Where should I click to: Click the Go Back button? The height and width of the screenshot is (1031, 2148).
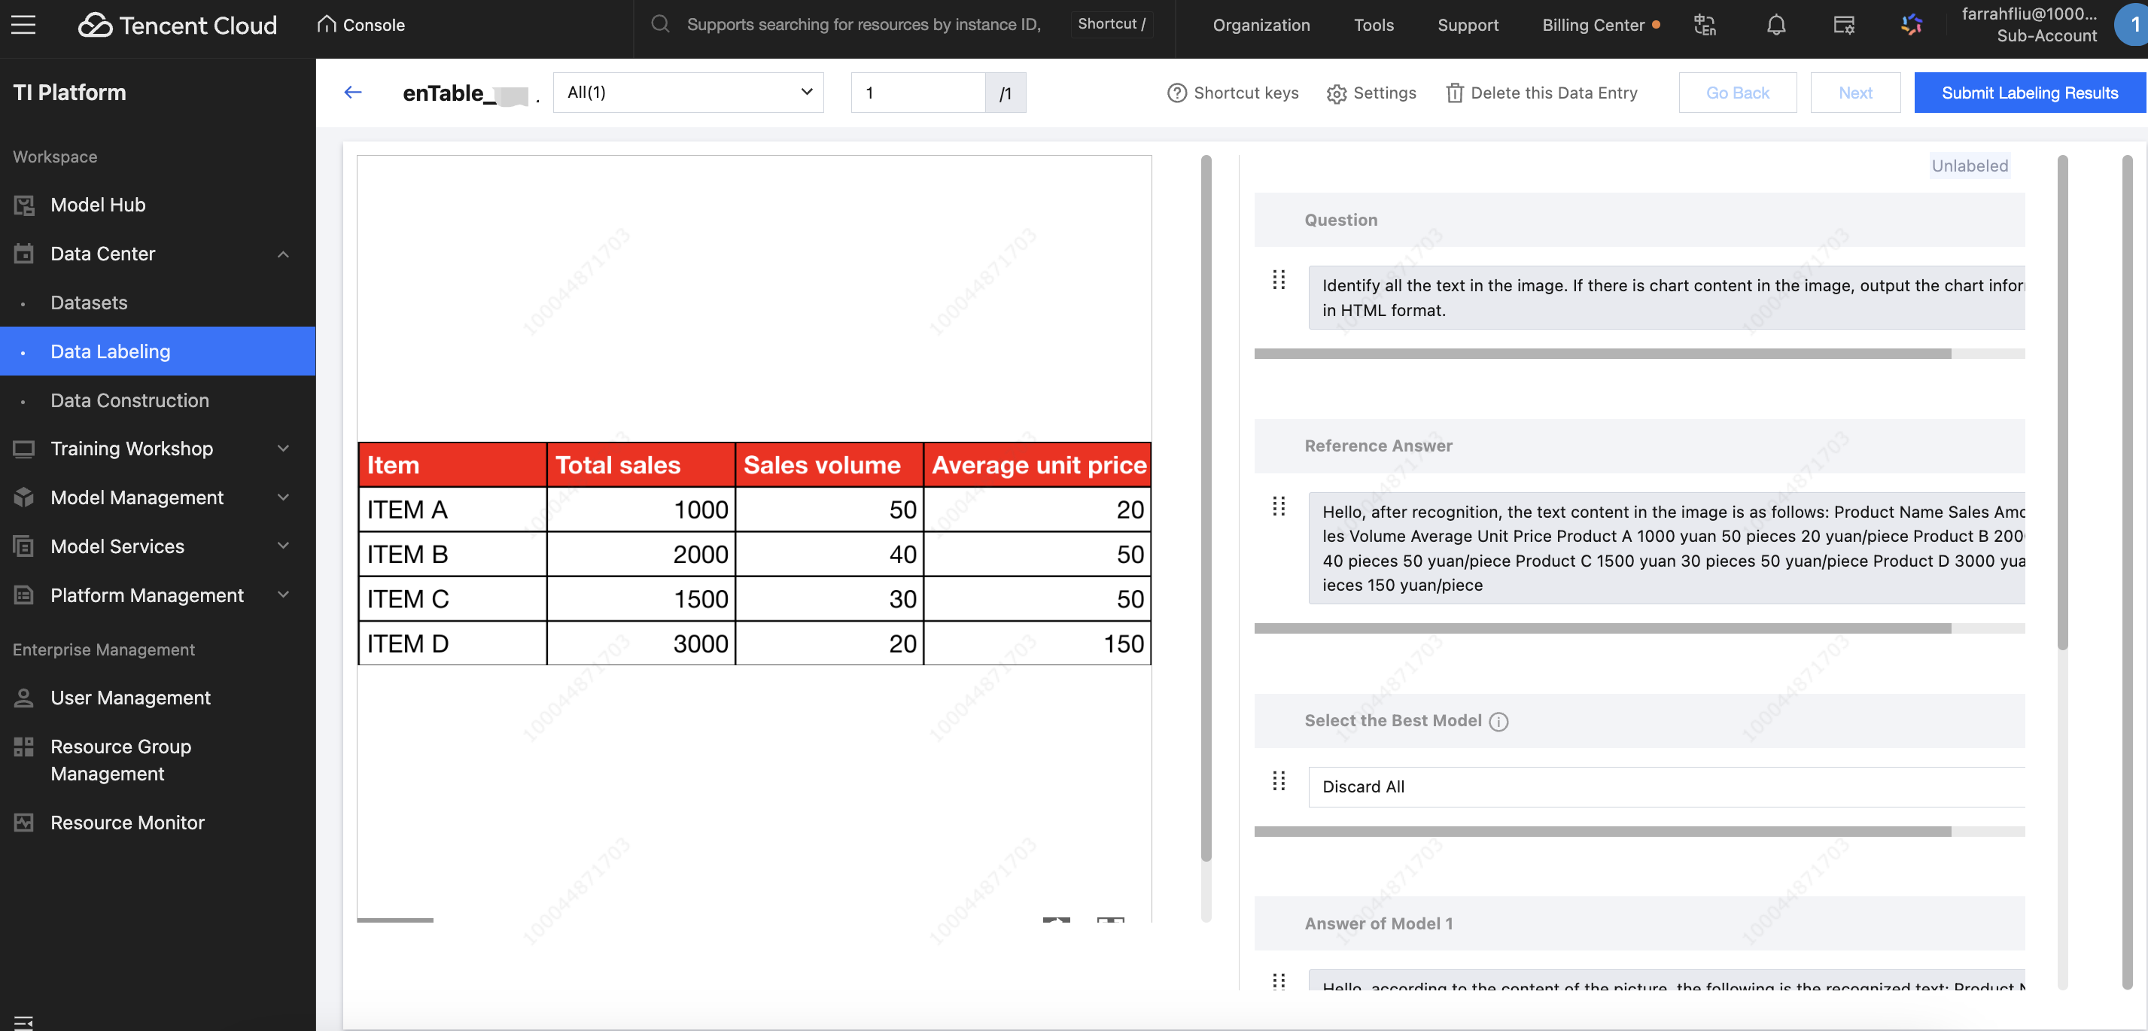click(1737, 93)
